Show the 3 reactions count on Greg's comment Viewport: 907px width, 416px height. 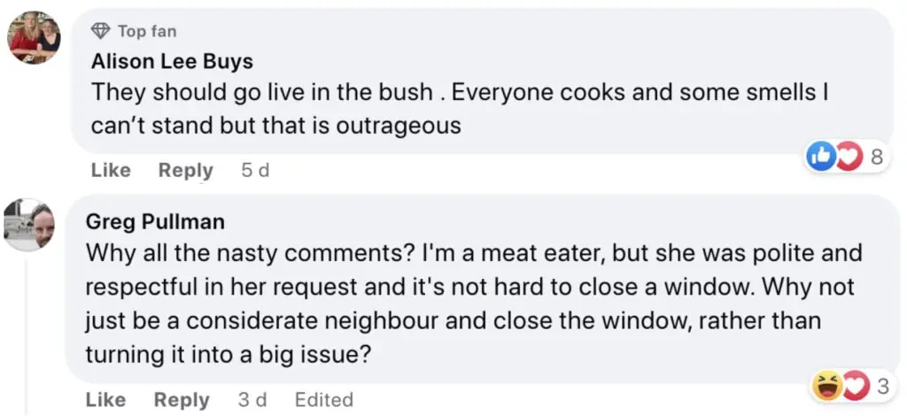pyautogui.click(x=881, y=386)
